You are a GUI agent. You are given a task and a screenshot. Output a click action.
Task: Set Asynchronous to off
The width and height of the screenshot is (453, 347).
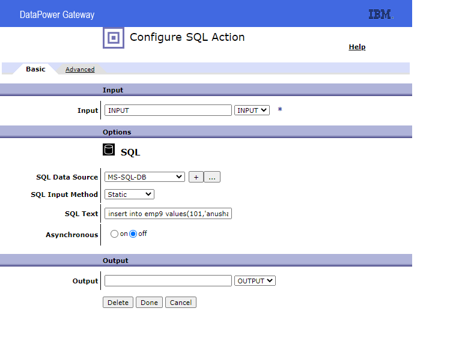coord(133,234)
